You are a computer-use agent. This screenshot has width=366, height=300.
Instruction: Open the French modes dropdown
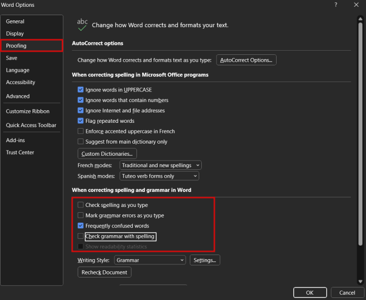[161, 165]
